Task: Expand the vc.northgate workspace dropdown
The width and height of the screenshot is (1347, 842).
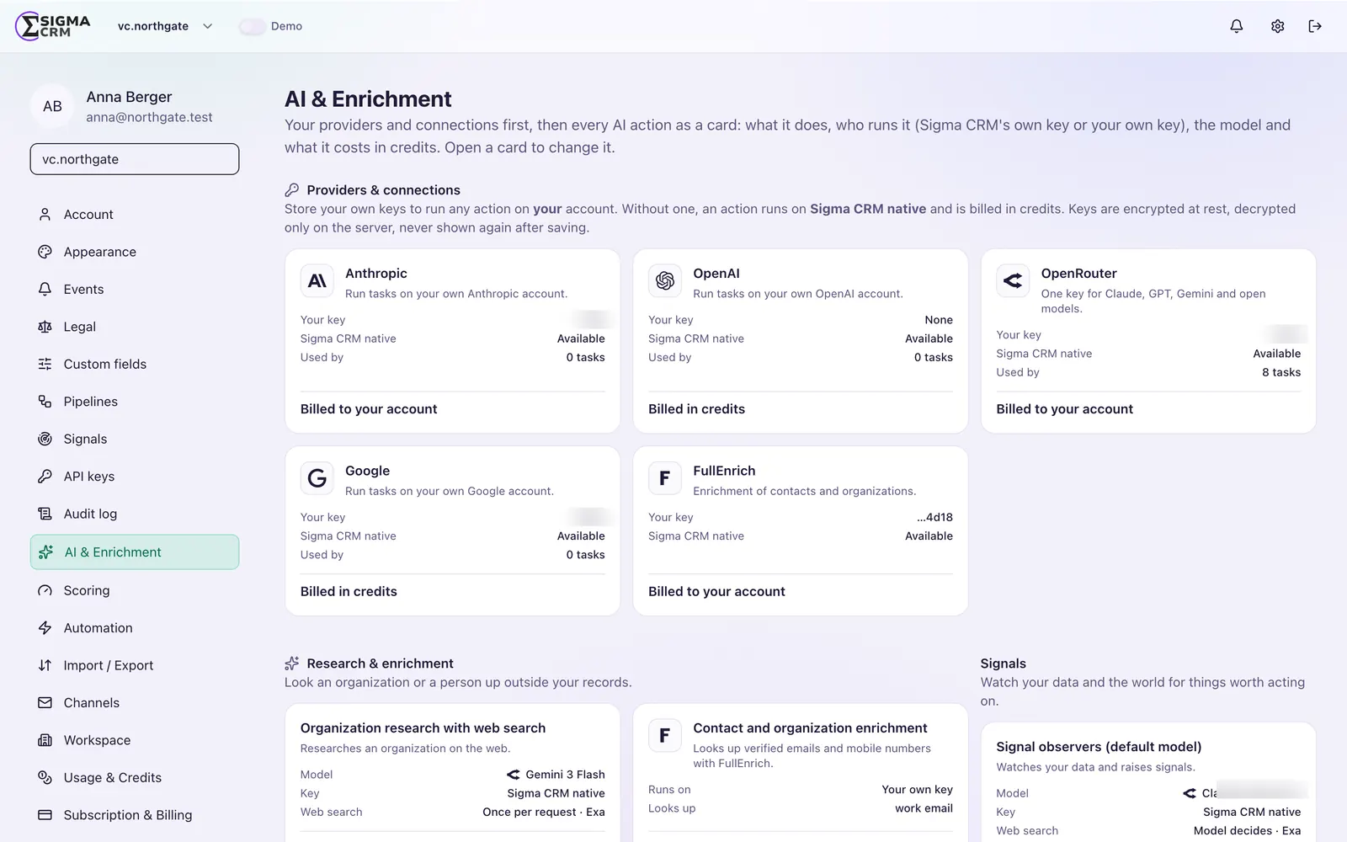Action: click(165, 26)
